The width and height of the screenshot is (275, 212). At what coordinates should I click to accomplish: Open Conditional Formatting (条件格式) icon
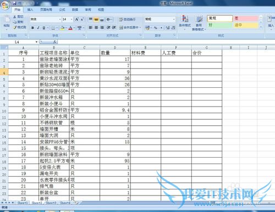coord(185,19)
